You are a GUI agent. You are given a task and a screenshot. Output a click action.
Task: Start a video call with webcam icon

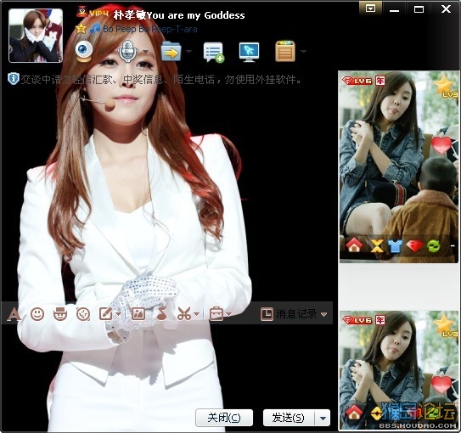pos(84,52)
